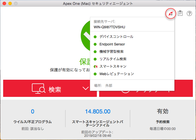
Task: Open help via question mark icon
Action: [x=189, y=13]
